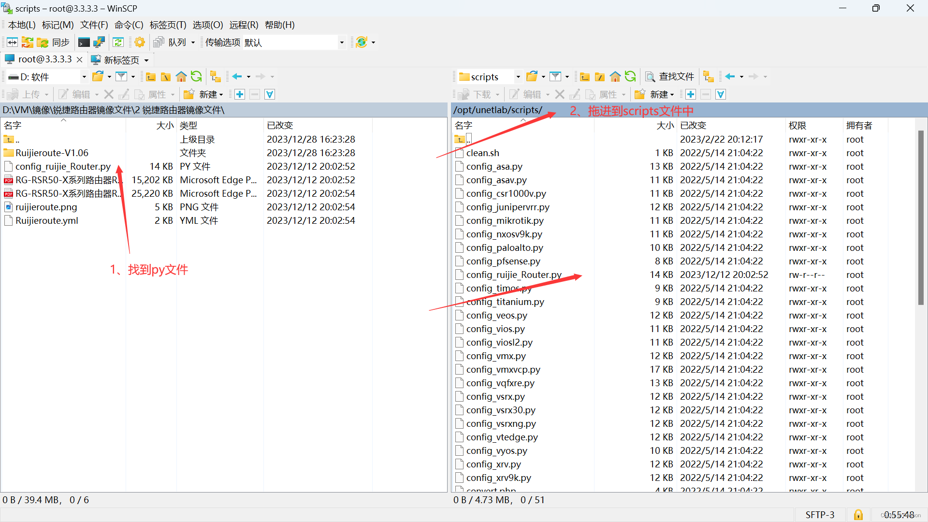
Task: Click the remote path /opt/unetlab/scripts/ bar
Action: [x=689, y=110]
